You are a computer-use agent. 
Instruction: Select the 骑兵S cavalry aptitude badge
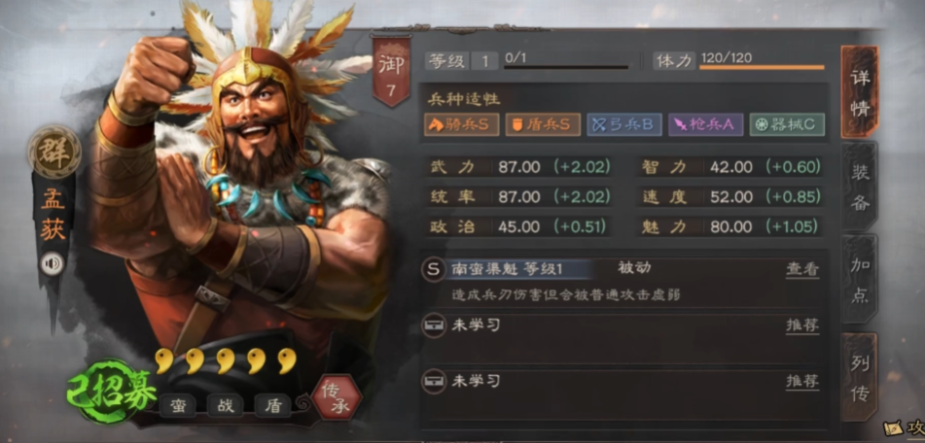point(461,124)
